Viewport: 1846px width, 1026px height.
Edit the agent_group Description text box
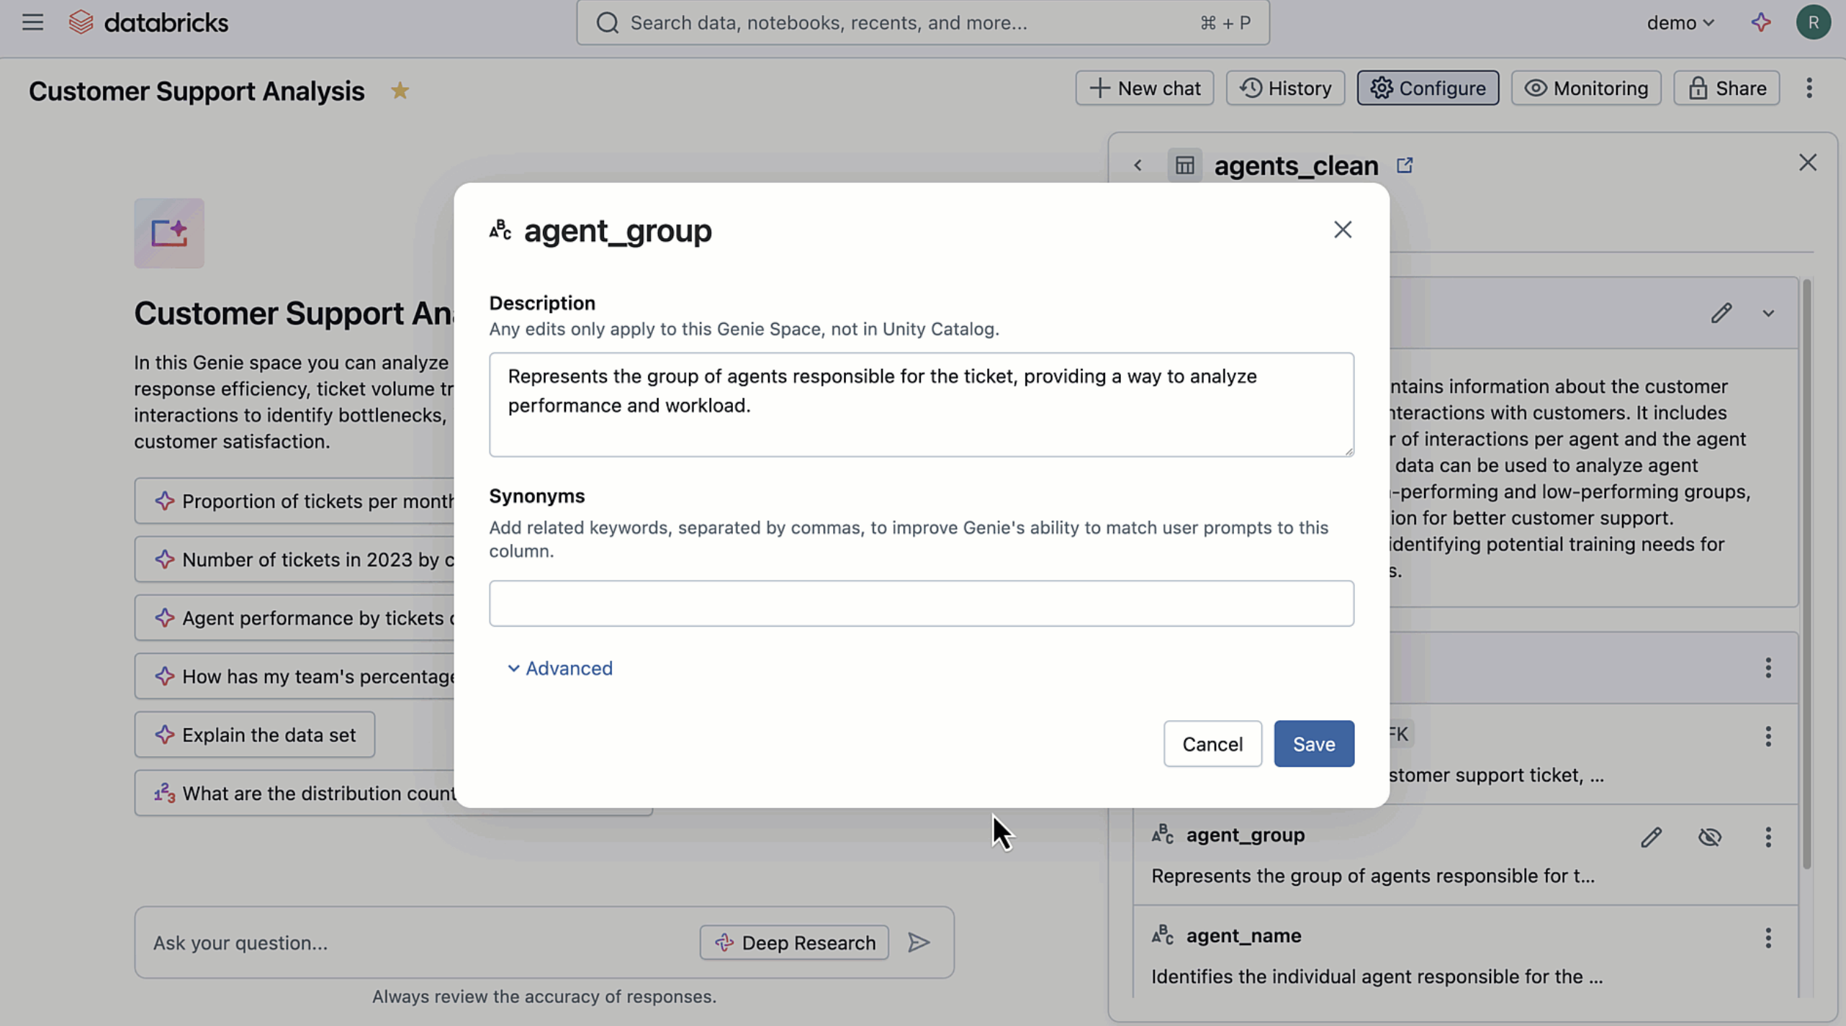click(x=922, y=404)
